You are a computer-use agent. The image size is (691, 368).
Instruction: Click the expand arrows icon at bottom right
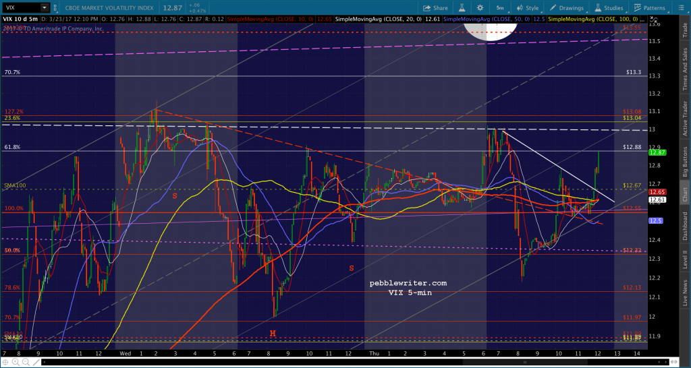tap(674, 362)
